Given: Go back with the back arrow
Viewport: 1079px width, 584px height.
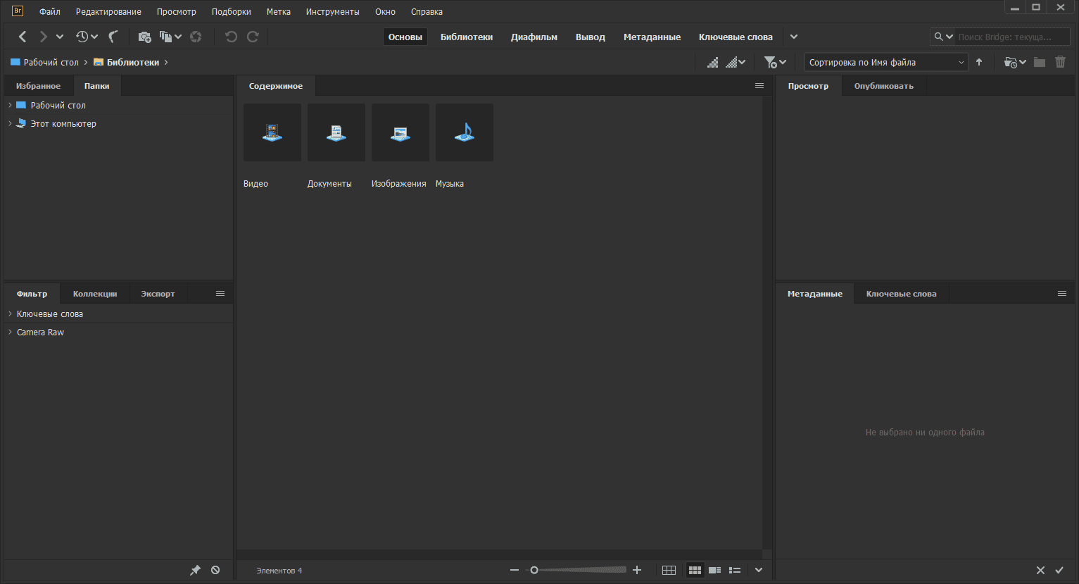Looking at the screenshot, I should pos(23,37).
